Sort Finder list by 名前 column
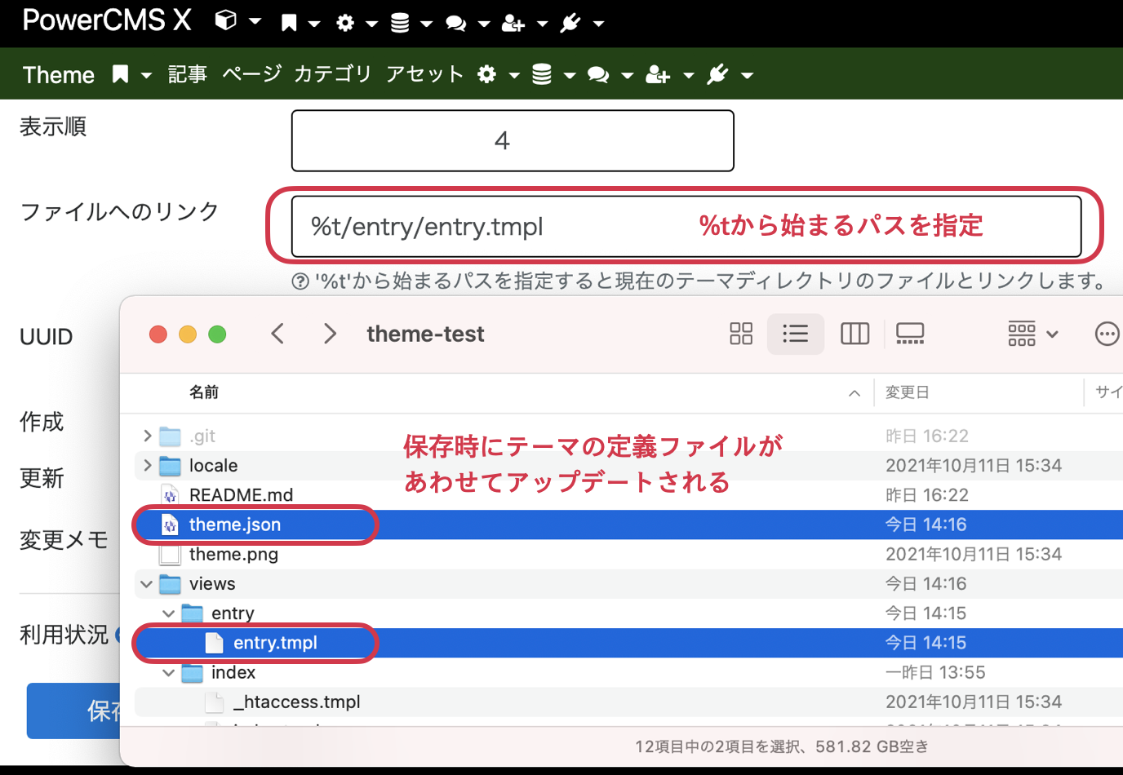The image size is (1123, 775). [204, 392]
